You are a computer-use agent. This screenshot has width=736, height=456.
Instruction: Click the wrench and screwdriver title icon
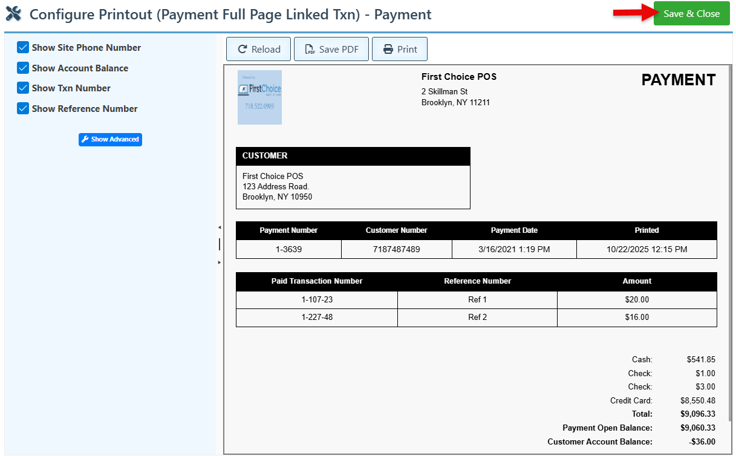13,14
